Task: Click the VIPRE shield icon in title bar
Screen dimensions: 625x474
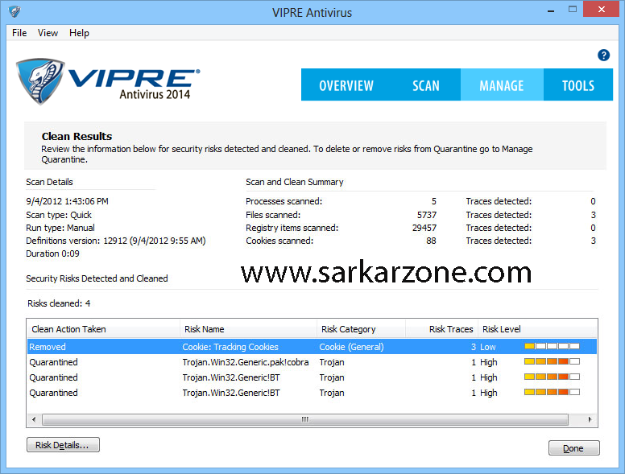Action: (14, 11)
